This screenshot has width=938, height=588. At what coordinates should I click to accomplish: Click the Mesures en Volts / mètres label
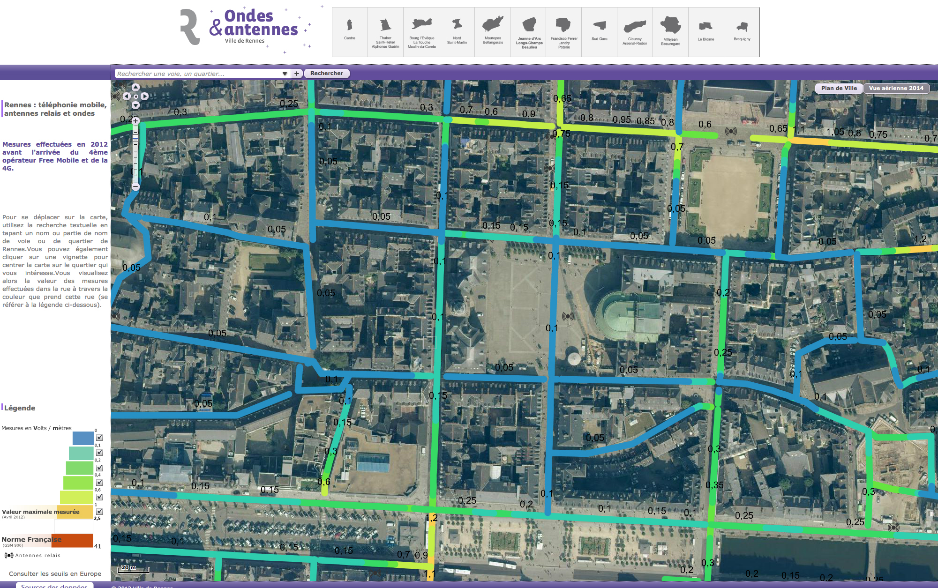tap(37, 428)
